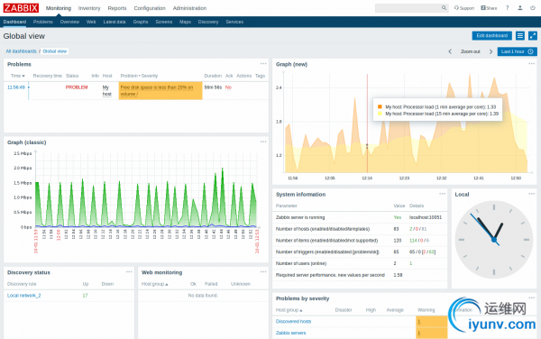
Task: Open the dashboard actions list icon
Action: click(520, 35)
